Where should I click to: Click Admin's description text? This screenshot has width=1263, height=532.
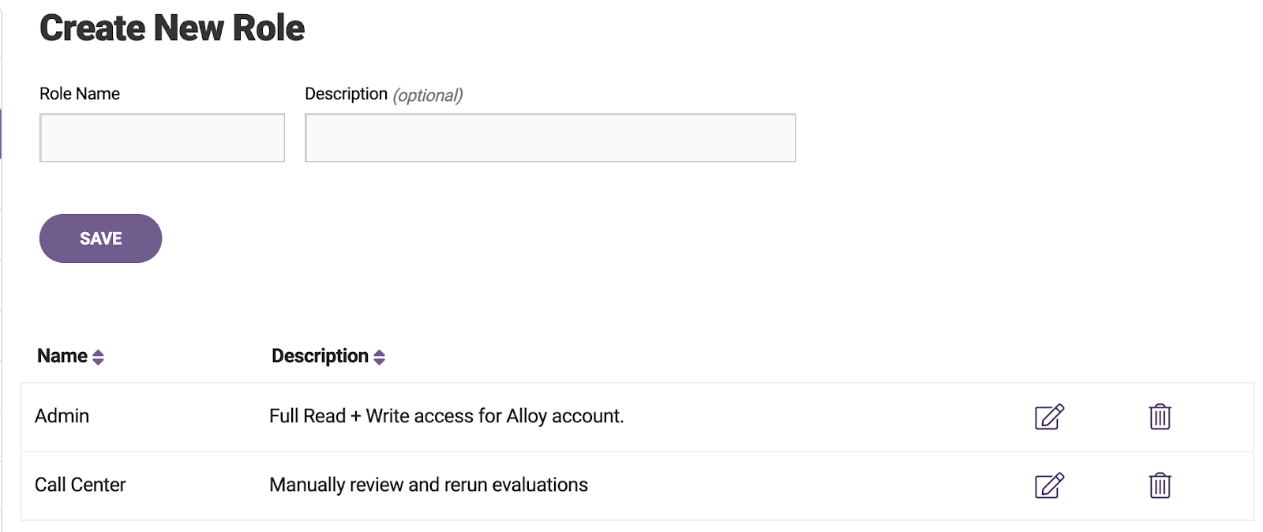pos(446,416)
